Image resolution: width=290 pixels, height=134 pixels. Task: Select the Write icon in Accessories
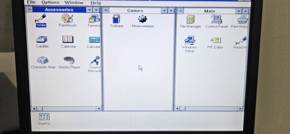point(40,18)
